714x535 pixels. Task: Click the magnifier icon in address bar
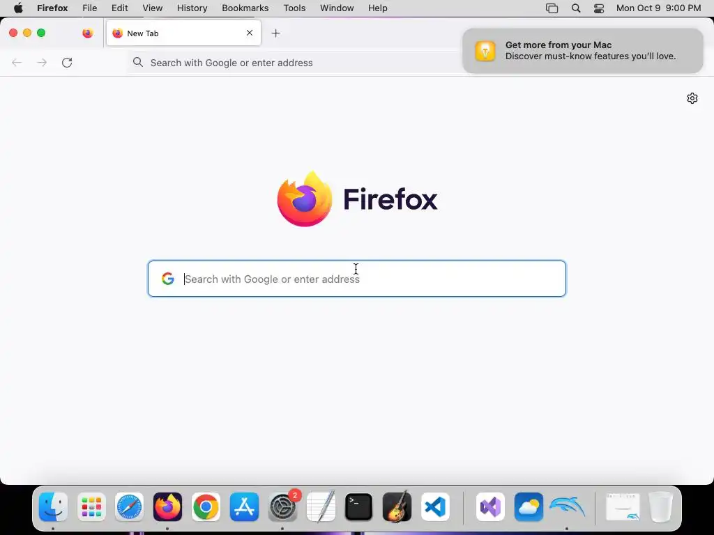click(x=138, y=62)
